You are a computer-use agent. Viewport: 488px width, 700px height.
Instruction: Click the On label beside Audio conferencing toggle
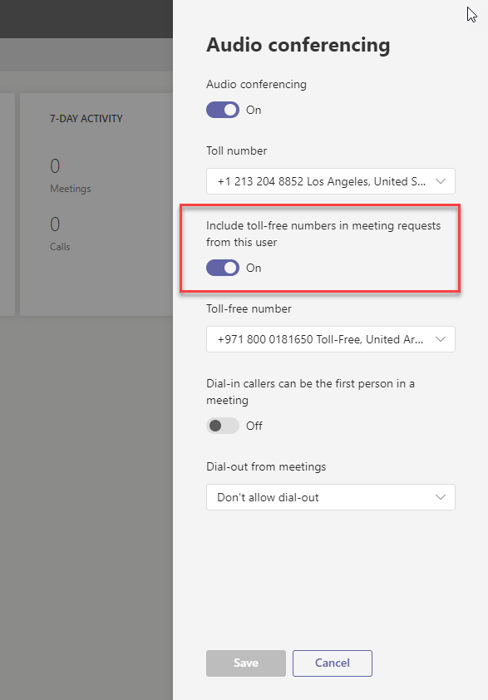(x=254, y=111)
